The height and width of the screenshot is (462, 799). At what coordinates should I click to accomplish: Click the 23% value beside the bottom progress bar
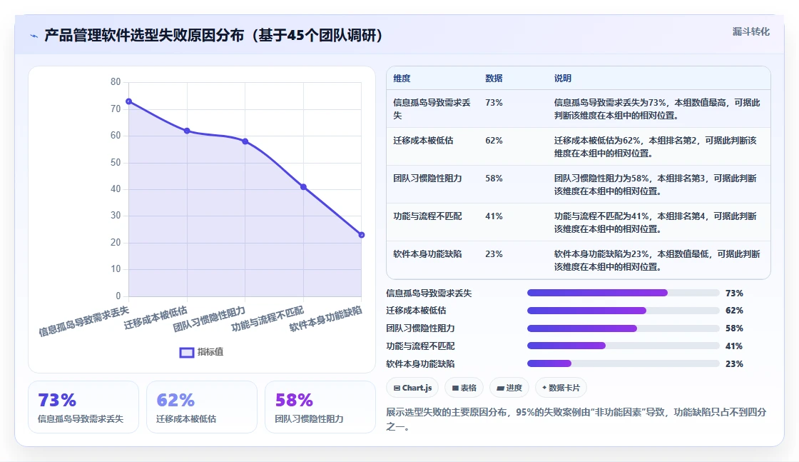(x=734, y=364)
